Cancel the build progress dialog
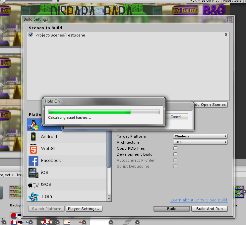This screenshot has width=246, height=225. 176,117
